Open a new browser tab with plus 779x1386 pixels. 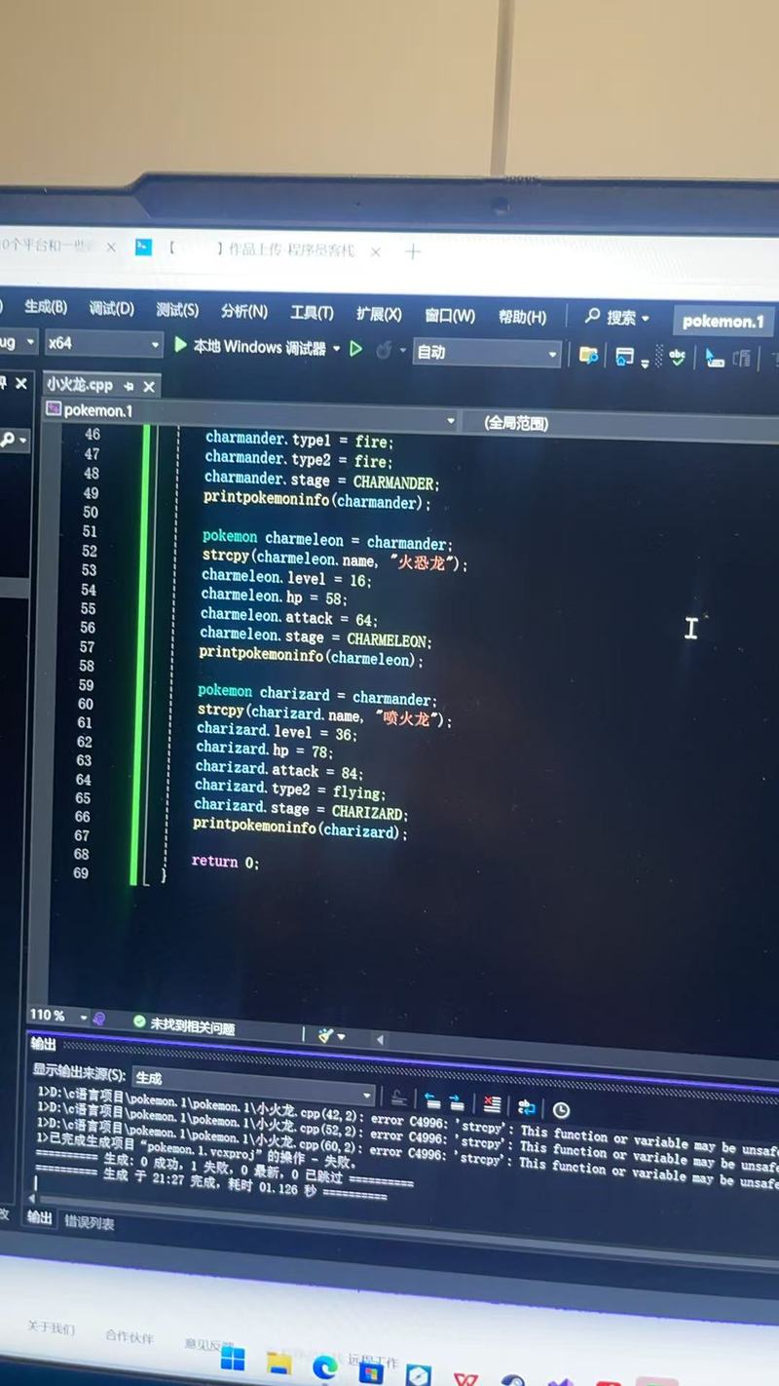tap(413, 251)
